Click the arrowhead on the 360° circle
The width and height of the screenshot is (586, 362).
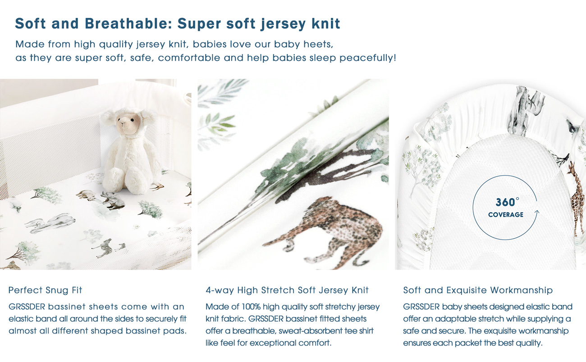click(x=536, y=213)
